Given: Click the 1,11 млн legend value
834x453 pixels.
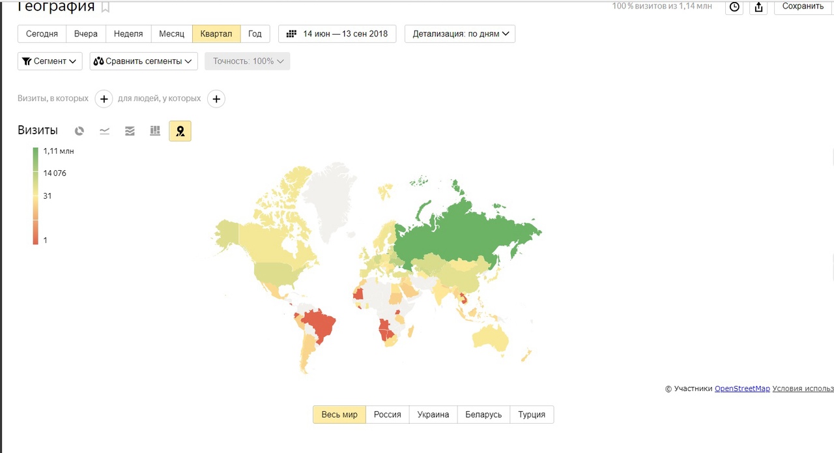Looking at the screenshot, I should (59, 151).
